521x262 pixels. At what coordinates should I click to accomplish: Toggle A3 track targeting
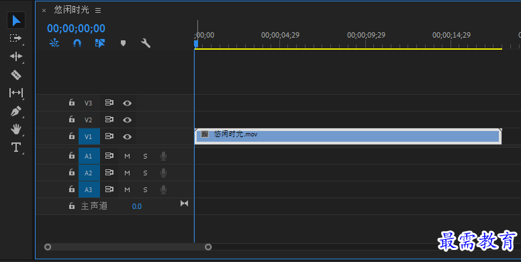[89, 189]
